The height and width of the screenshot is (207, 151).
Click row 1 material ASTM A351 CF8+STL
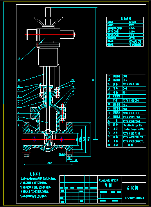tap(133, 141)
